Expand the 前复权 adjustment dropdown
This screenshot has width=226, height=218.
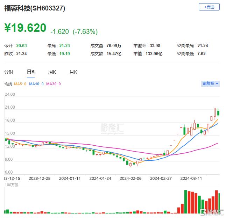tap(210, 83)
